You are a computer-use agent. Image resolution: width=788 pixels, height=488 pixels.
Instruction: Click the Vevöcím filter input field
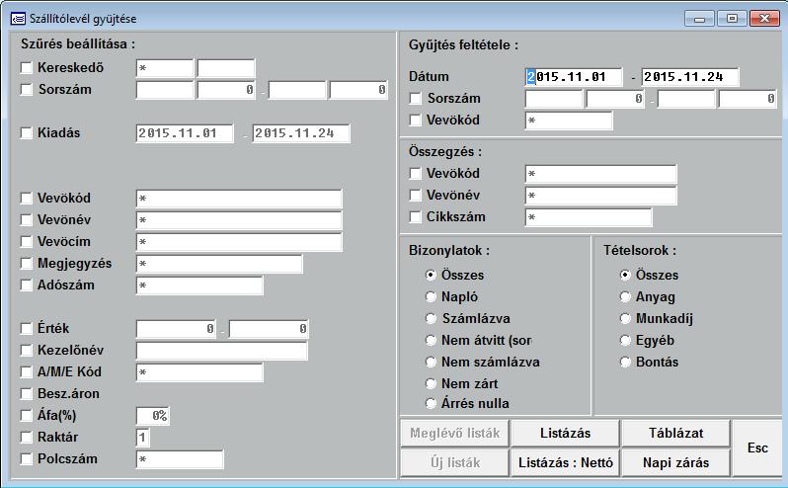pyautogui.click(x=239, y=242)
